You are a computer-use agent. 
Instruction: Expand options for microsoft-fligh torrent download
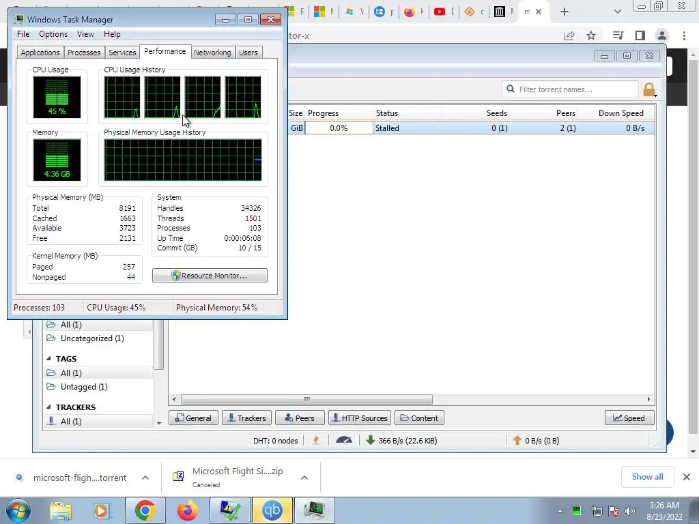pyautogui.click(x=145, y=478)
